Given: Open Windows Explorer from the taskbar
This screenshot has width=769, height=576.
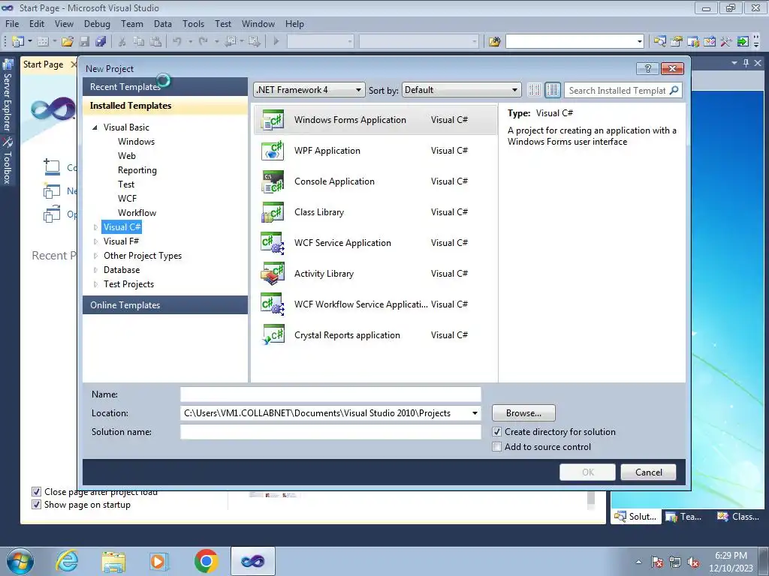Looking at the screenshot, I should pos(113,561).
